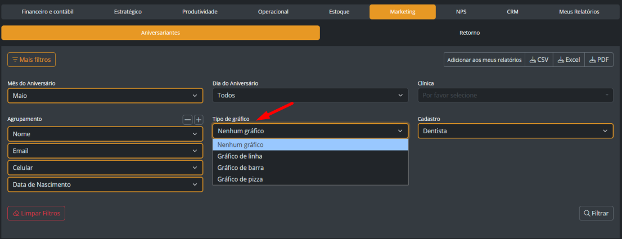Viewport: 622px width, 239px height.
Task: Open the Celular grouping dropdown
Action: coord(105,168)
